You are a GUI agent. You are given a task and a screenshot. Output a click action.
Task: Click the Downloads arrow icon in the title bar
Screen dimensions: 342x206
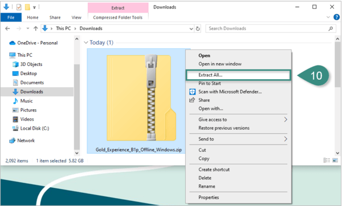coord(6,7)
